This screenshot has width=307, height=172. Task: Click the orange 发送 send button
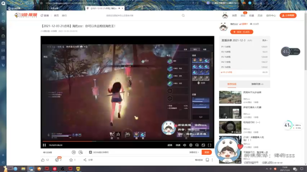tap(206, 152)
